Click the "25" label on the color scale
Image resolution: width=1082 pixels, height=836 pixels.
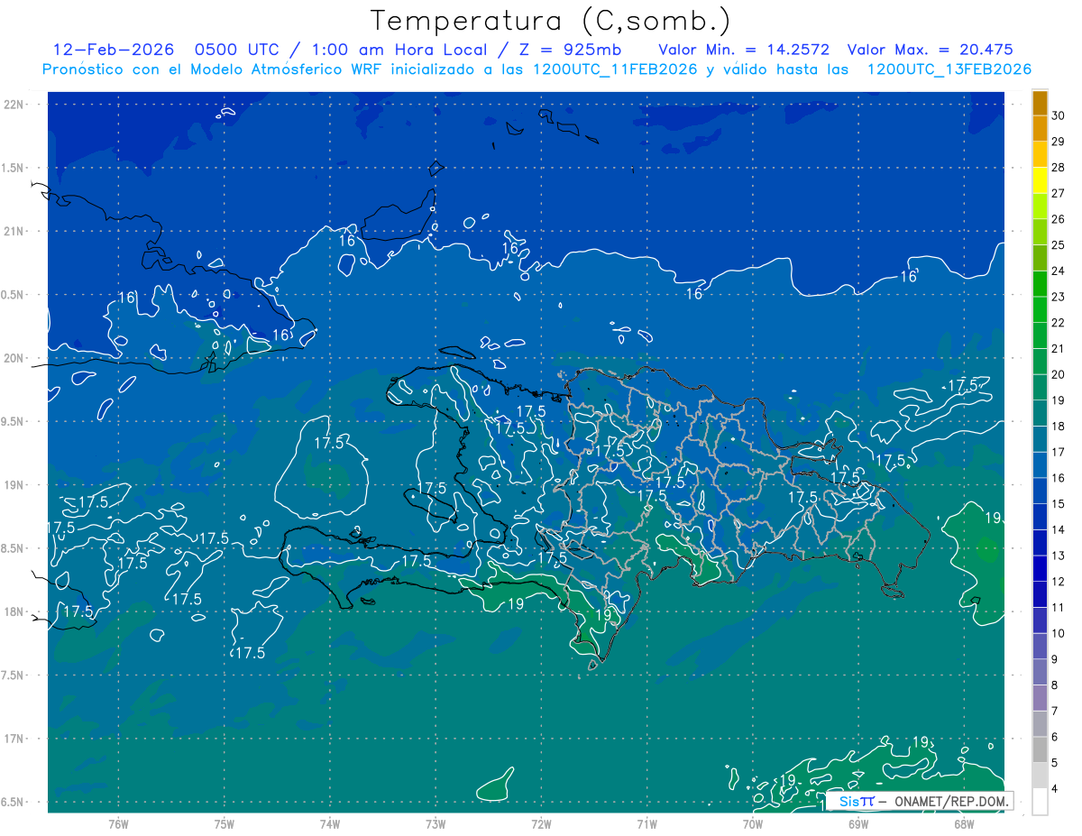[x=1058, y=244]
